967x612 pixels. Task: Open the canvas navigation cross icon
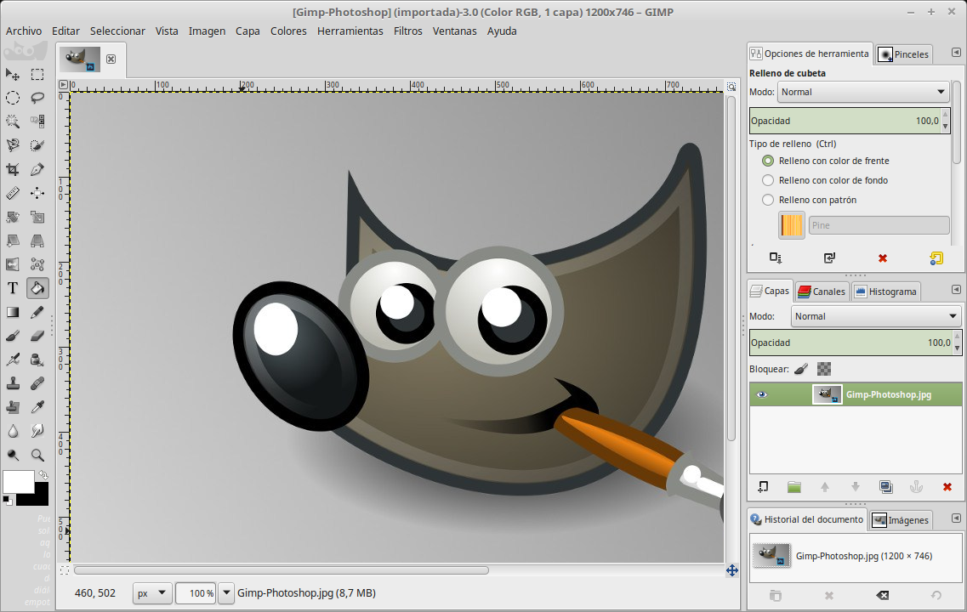[x=732, y=570]
